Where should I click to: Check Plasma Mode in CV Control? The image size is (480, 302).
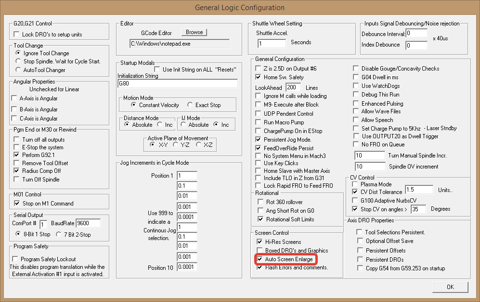click(355, 184)
